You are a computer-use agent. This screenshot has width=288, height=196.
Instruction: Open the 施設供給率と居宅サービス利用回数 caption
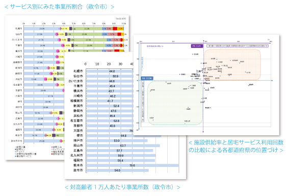pyautogui.click(x=236, y=146)
